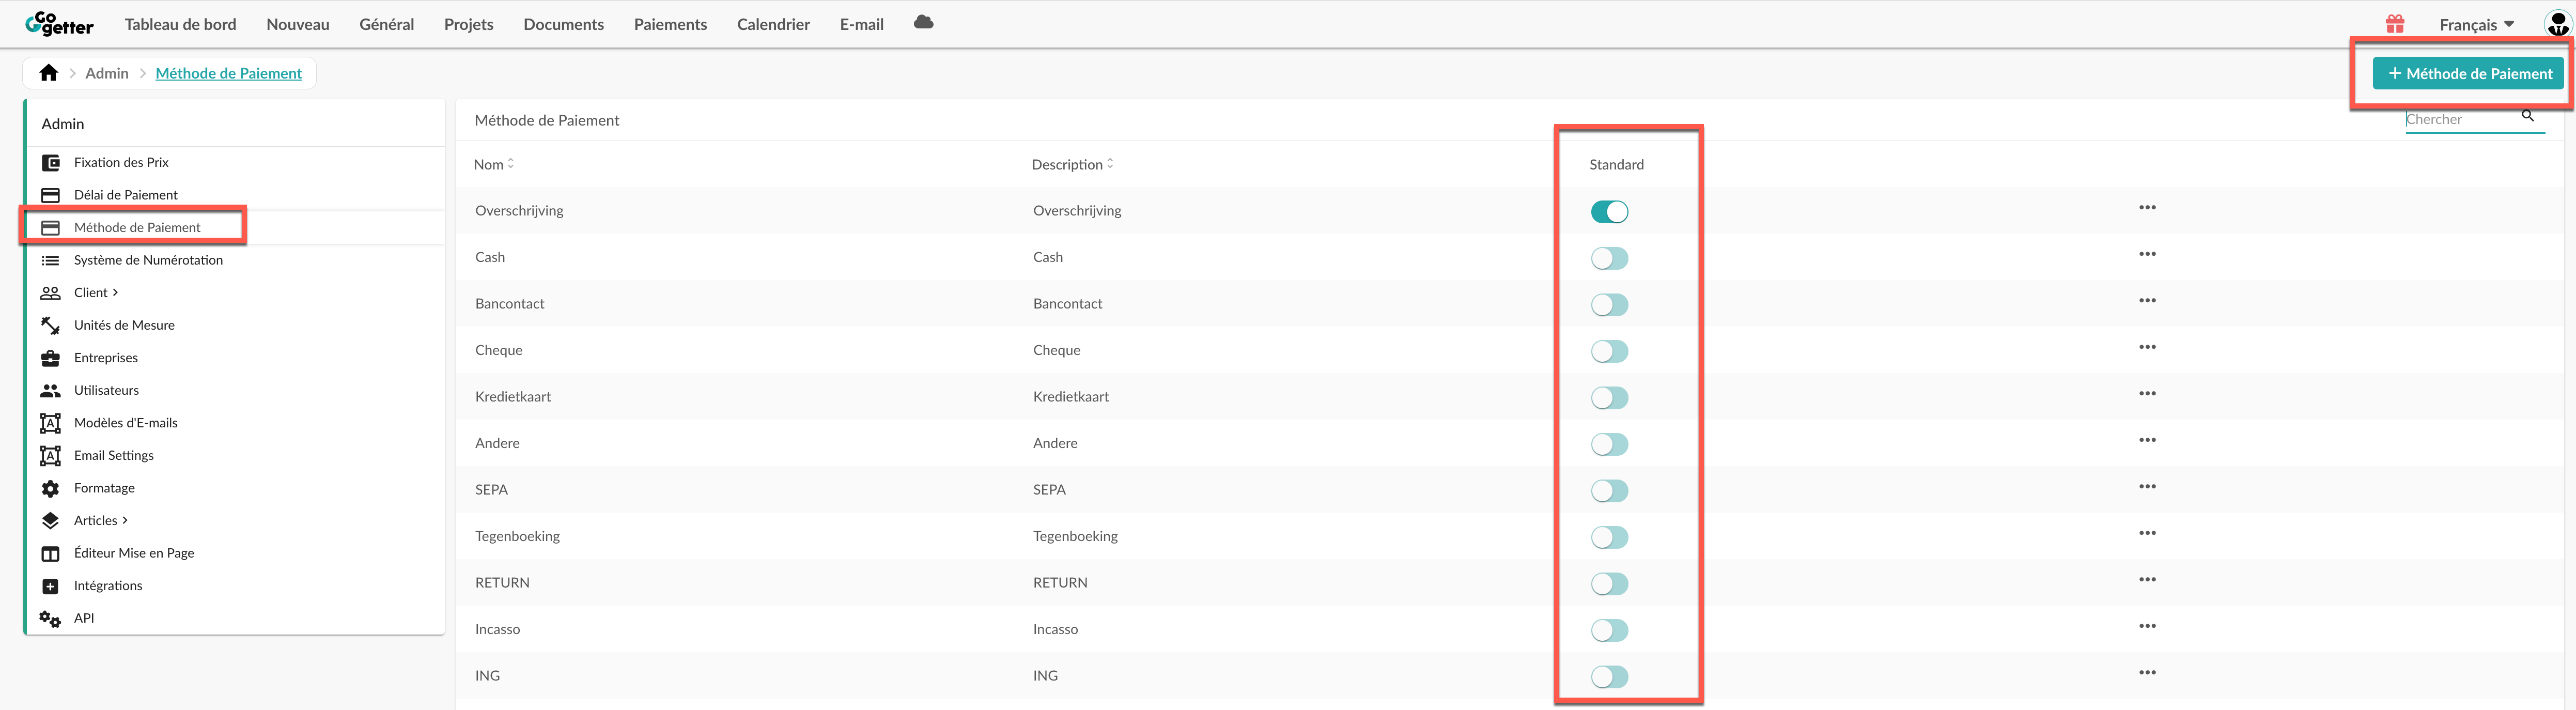Click the Délai de Paiement card icon

coord(50,195)
